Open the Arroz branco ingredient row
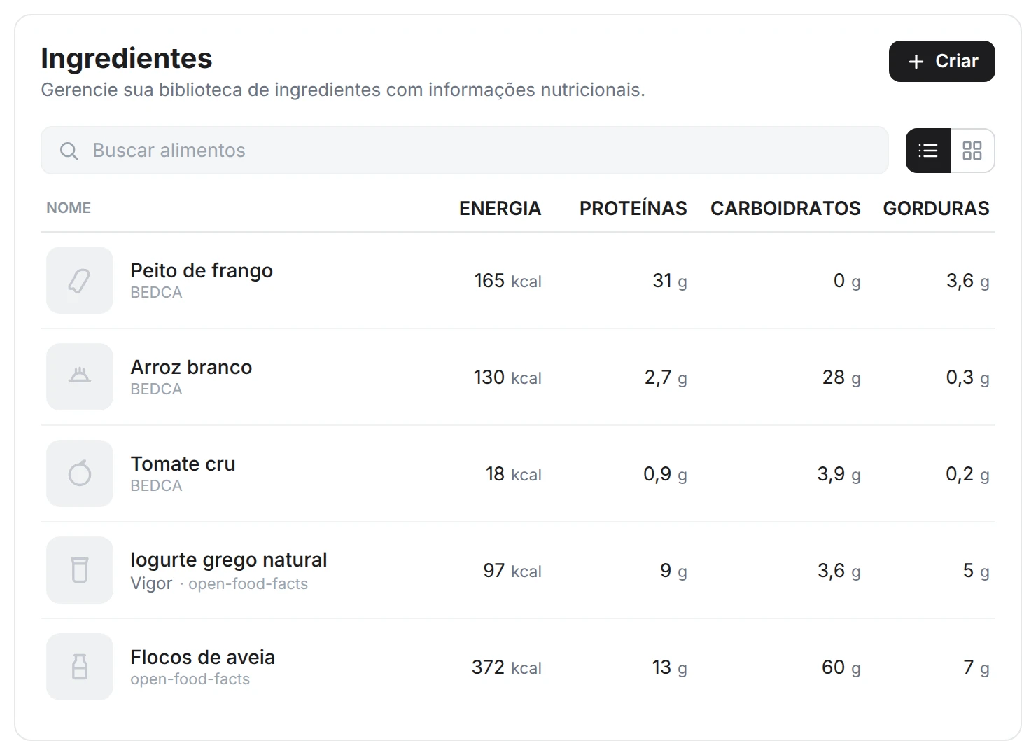The height and width of the screenshot is (755, 1036). click(518, 377)
